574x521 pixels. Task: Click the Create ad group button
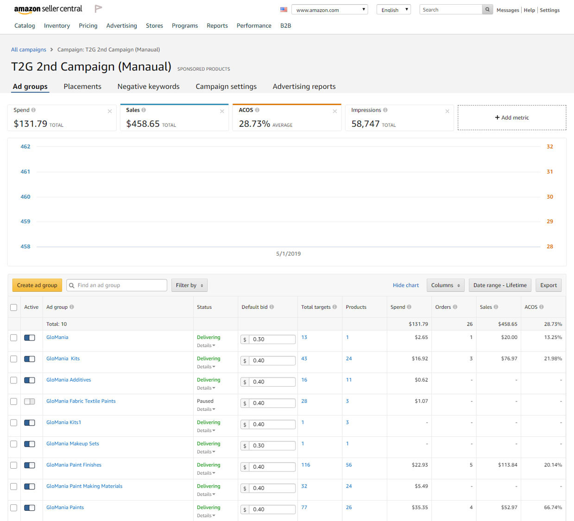tap(37, 285)
